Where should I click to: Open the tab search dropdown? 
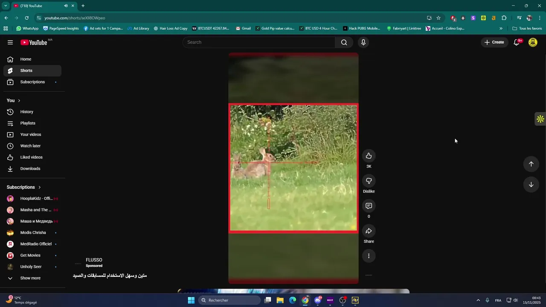point(6,6)
